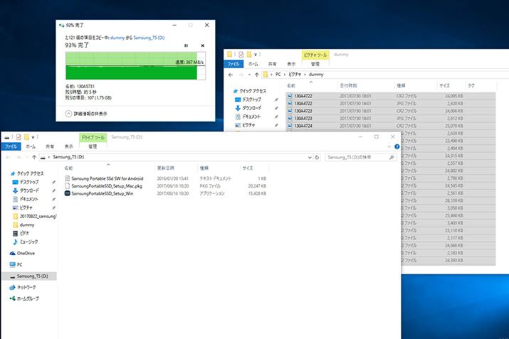Pause the file copy operation

pos(187,45)
